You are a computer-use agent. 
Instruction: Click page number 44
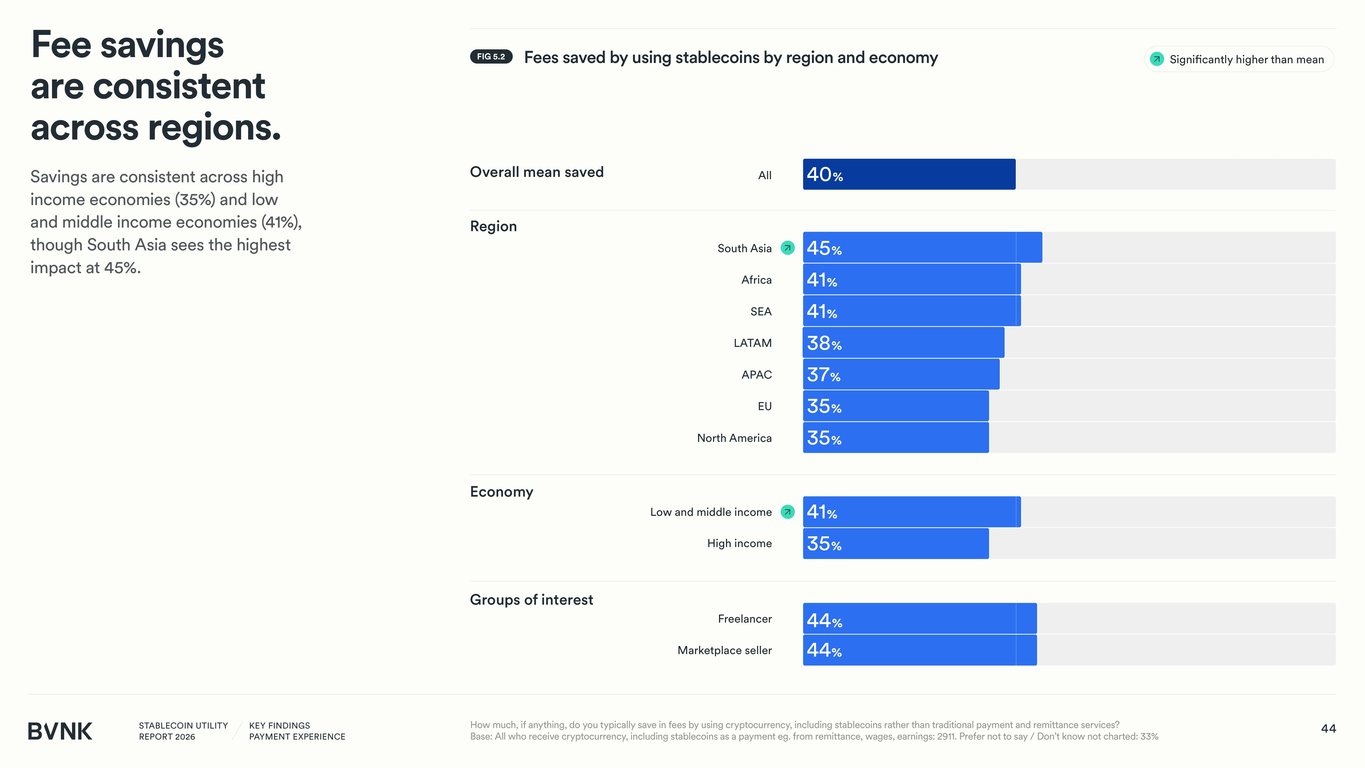tap(1328, 728)
